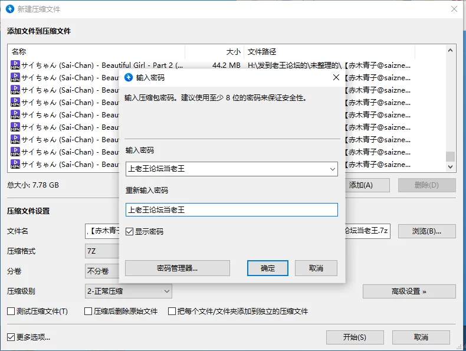Sort by the 大小 column header
This screenshot has width=466, height=351.
click(215, 52)
